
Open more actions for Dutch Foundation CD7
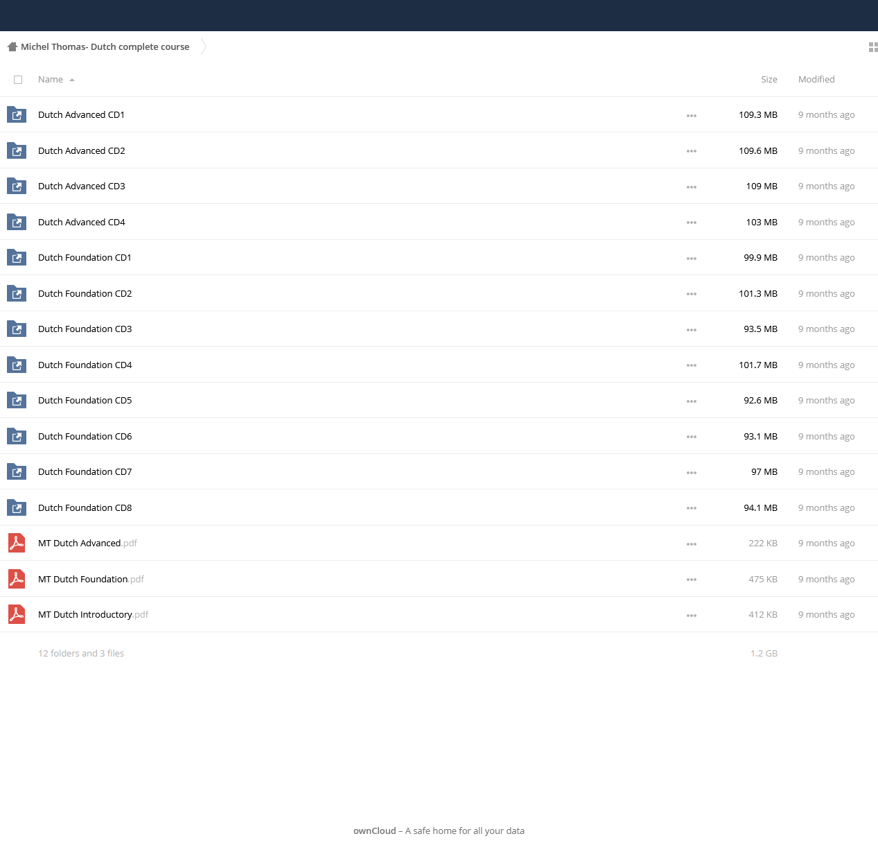[x=692, y=473]
